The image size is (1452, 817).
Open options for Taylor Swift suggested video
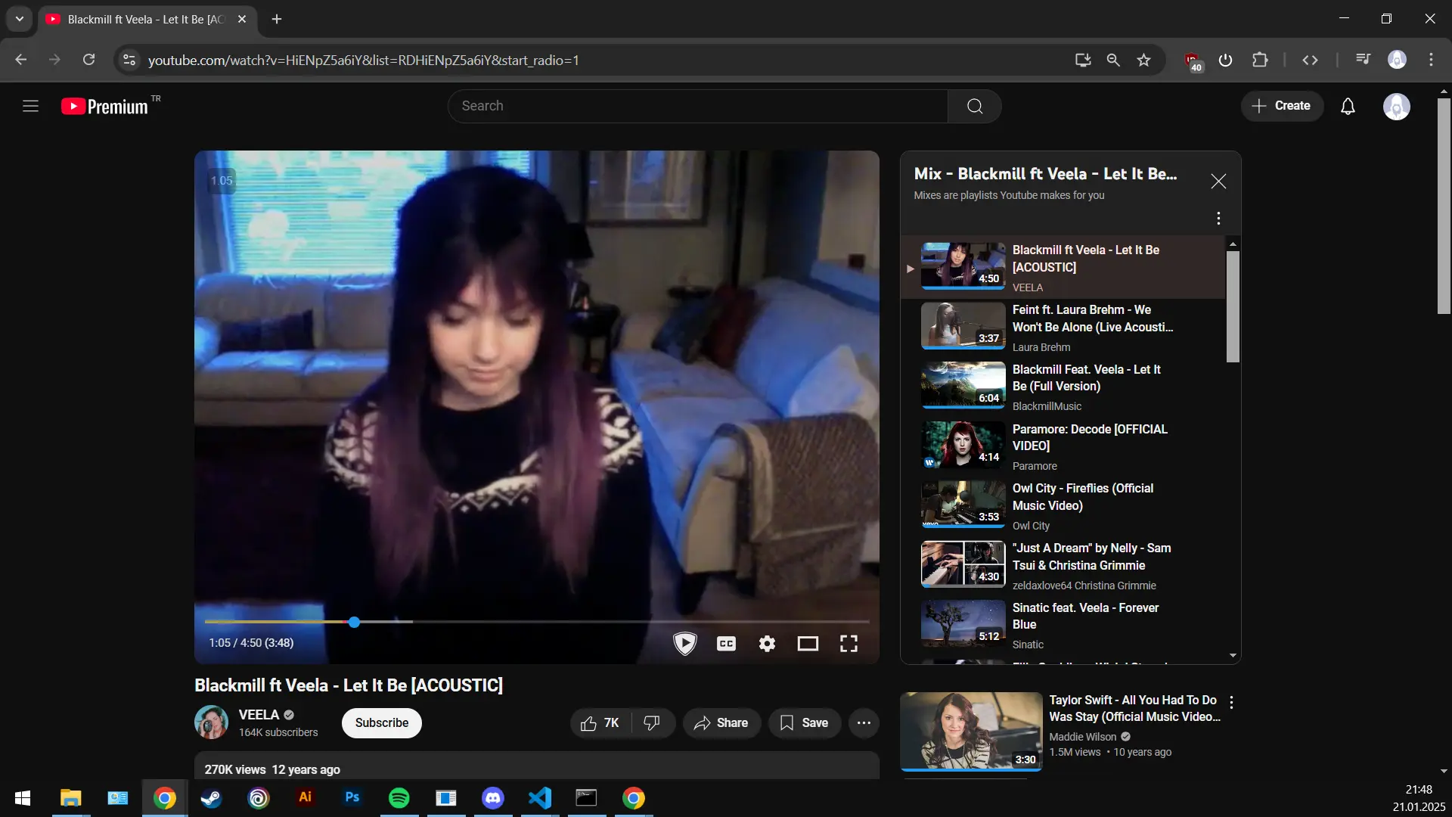coord(1232,702)
